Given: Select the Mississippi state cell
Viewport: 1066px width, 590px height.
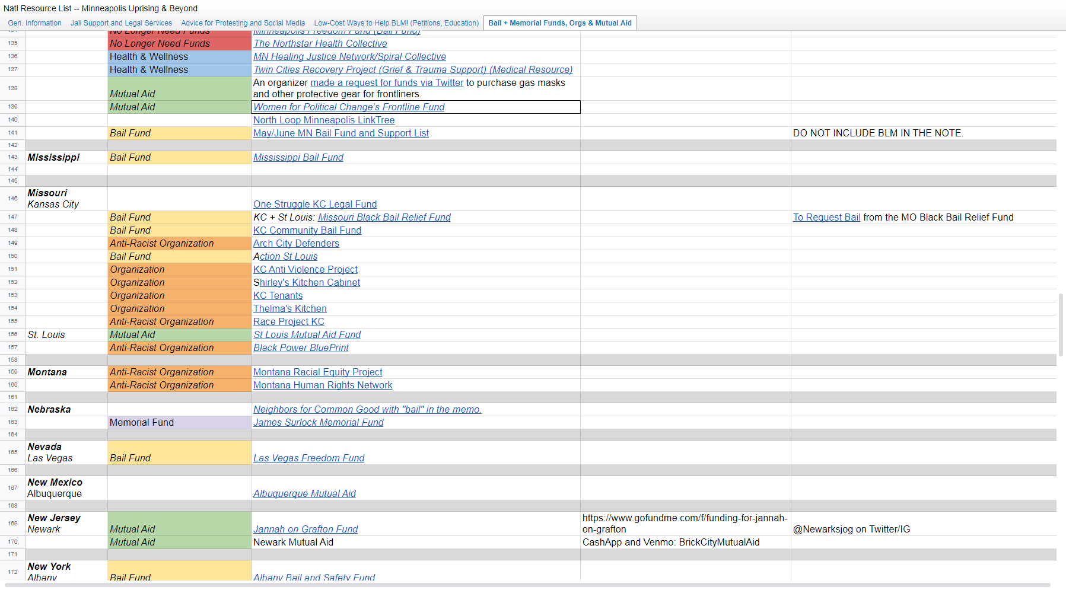Looking at the screenshot, I should (66, 158).
